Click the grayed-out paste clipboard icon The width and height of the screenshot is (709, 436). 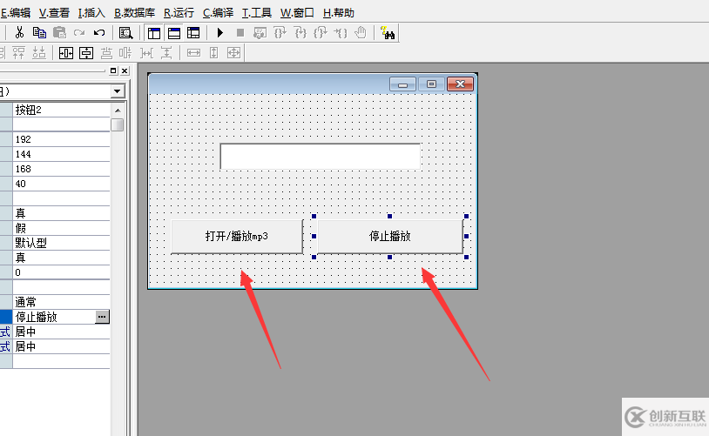59,32
